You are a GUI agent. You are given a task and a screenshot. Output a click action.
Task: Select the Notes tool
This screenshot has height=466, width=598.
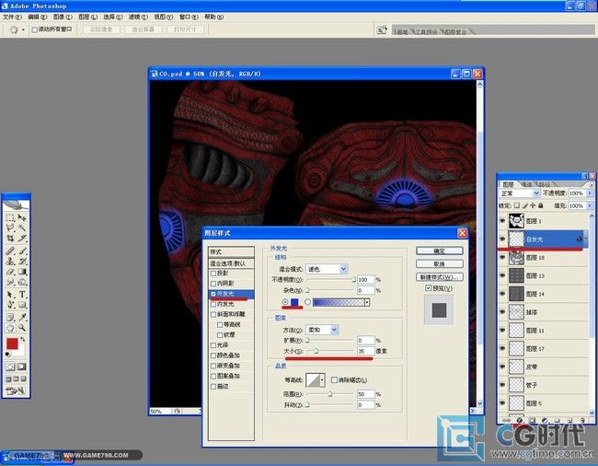(x=10, y=317)
